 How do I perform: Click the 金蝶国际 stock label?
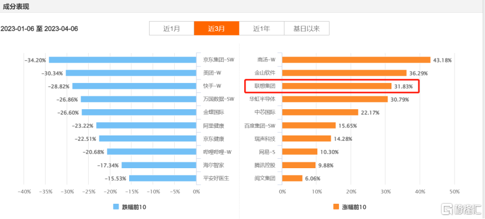click(x=213, y=113)
